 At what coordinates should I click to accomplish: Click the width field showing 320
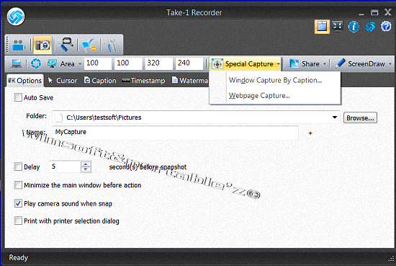pyautogui.click(x=159, y=63)
